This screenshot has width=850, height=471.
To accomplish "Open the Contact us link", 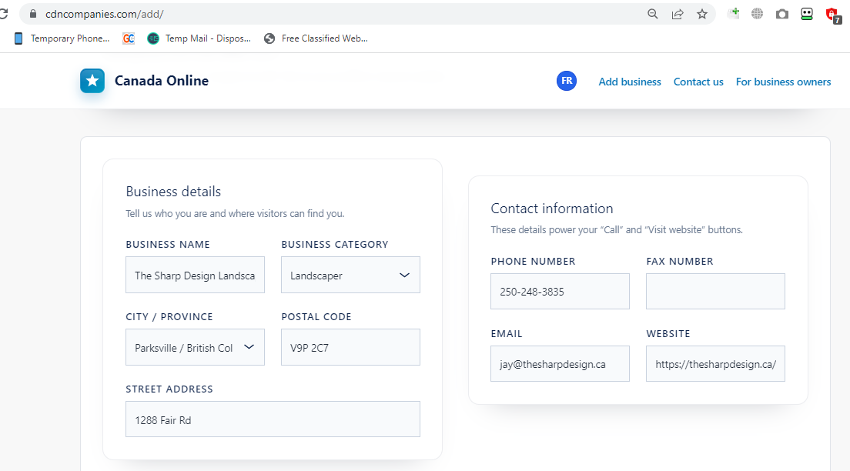I will pyautogui.click(x=698, y=82).
